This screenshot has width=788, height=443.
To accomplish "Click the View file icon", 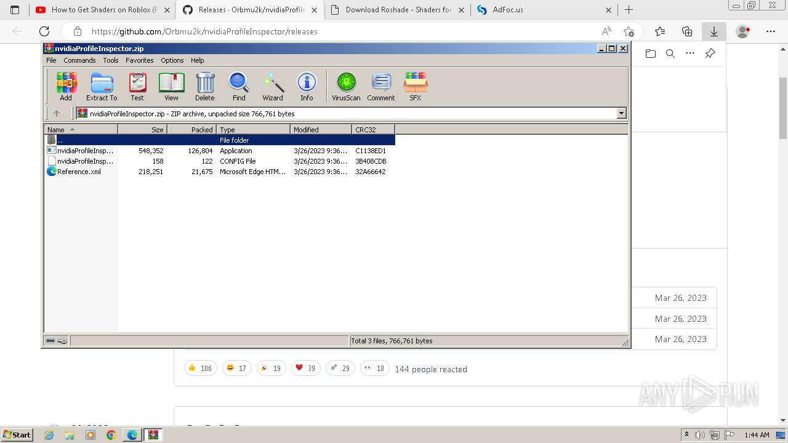I will point(171,87).
